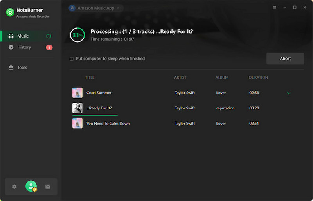Click the clock History icon

coord(11,47)
